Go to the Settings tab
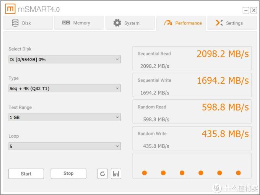 pos(232,23)
